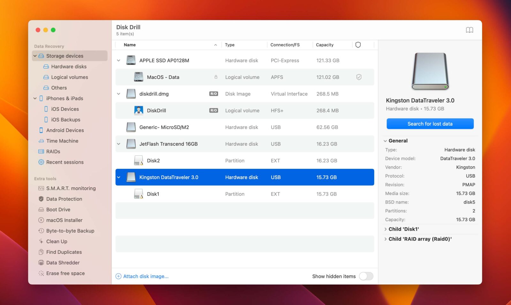Open Byte-to-byte Backup tool
511x305 pixels.
70,231
